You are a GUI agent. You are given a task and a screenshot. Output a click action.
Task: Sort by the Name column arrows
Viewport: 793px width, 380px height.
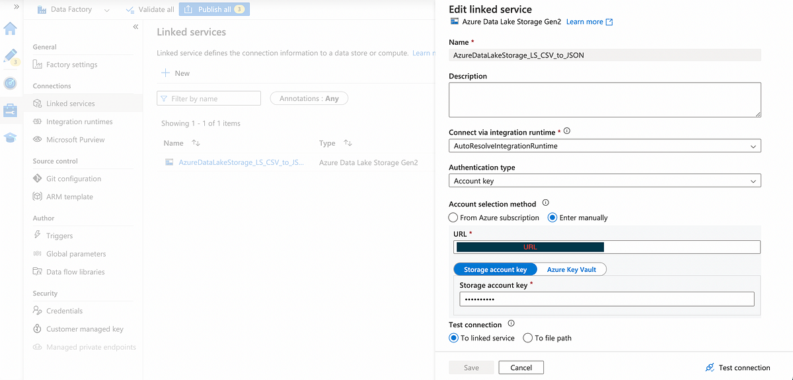pyautogui.click(x=196, y=143)
